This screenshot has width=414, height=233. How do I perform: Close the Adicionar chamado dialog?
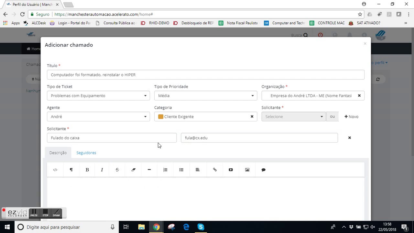(365, 43)
